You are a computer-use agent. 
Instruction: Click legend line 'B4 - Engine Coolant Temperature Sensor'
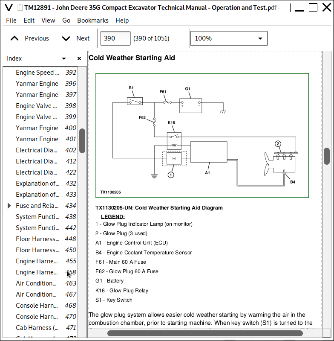tap(144, 253)
